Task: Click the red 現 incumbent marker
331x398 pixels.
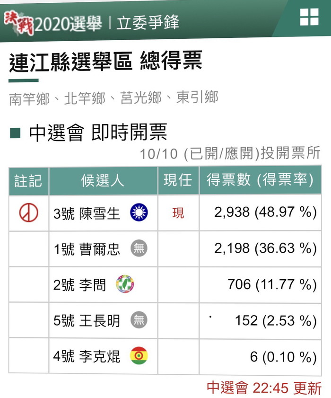Action: pyautogui.click(x=178, y=212)
